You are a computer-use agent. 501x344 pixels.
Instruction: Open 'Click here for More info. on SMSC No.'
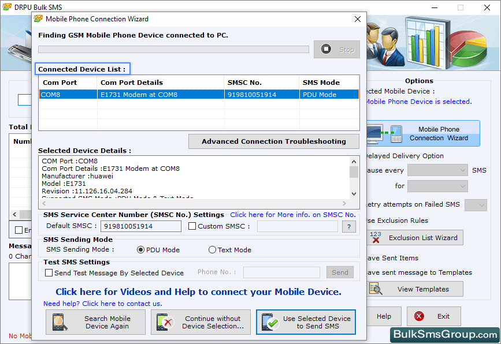pyautogui.click(x=292, y=215)
